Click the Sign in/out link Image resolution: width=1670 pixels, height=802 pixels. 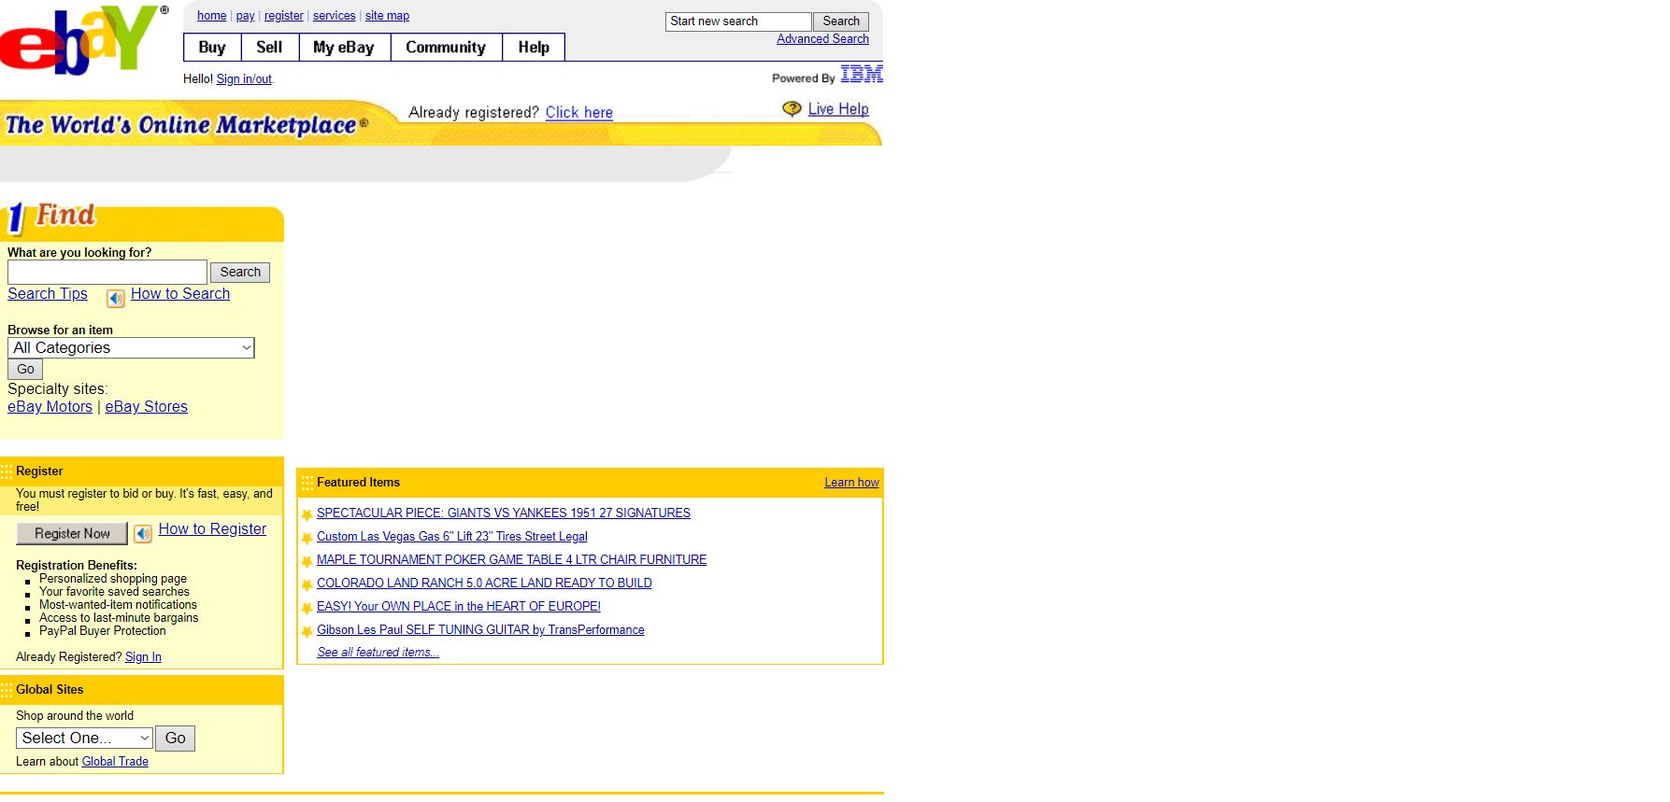pyautogui.click(x=244, y=79)
